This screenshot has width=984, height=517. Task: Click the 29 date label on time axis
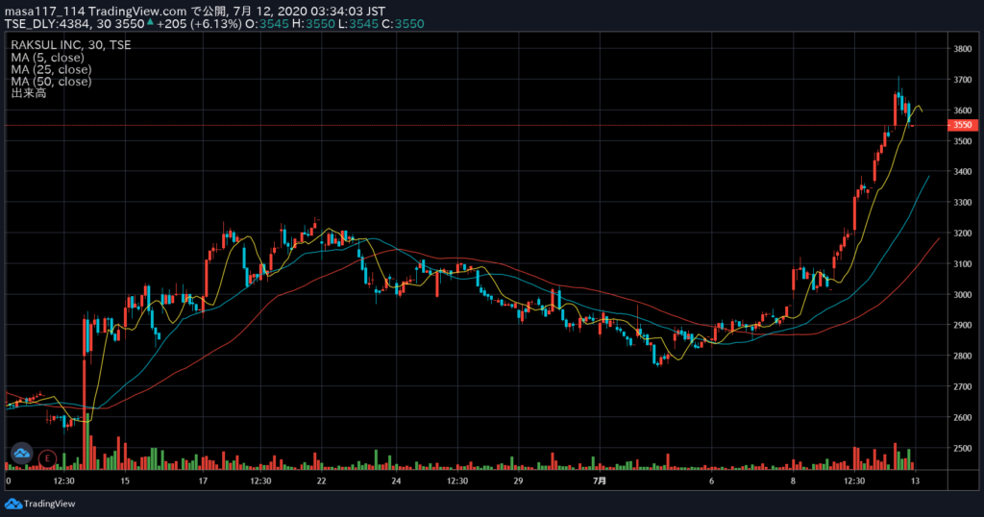[x=518, y=481]
